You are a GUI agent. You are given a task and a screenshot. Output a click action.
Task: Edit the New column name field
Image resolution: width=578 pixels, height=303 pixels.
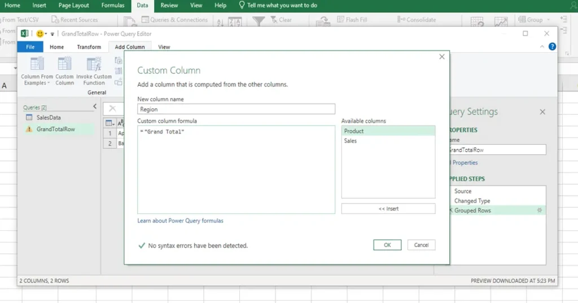(236, 109)
